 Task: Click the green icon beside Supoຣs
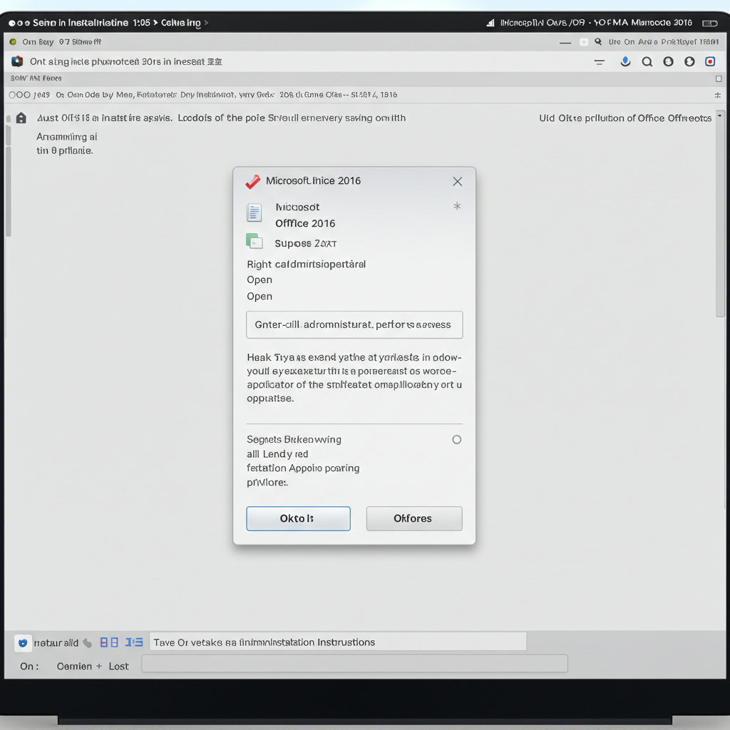click(255, 241)
